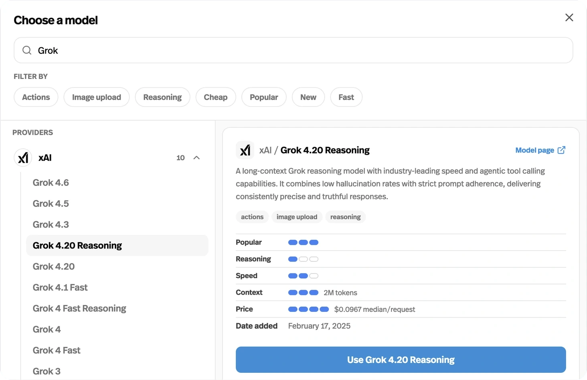Viewport: 587px width, 380px height.
Task: Focus the Grok search input field
Action: [x=293, y=50]
